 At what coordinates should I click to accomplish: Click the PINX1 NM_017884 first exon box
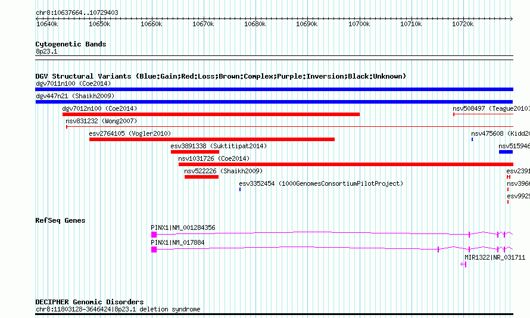pyautogui.click(x=154, y=250)
